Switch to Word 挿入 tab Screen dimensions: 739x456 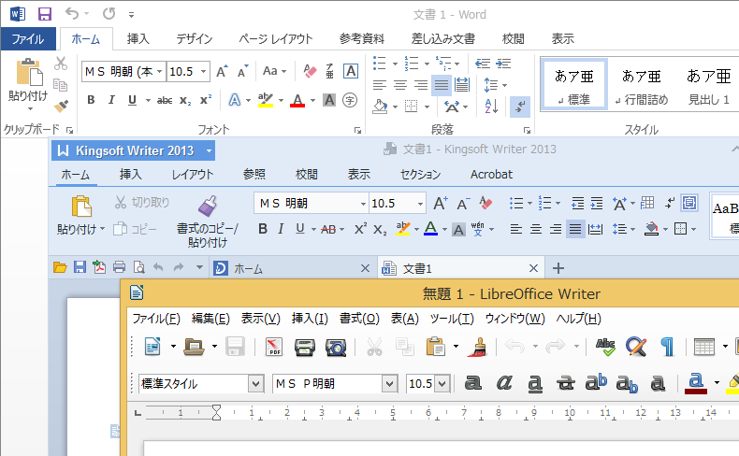tap(138, 38)
